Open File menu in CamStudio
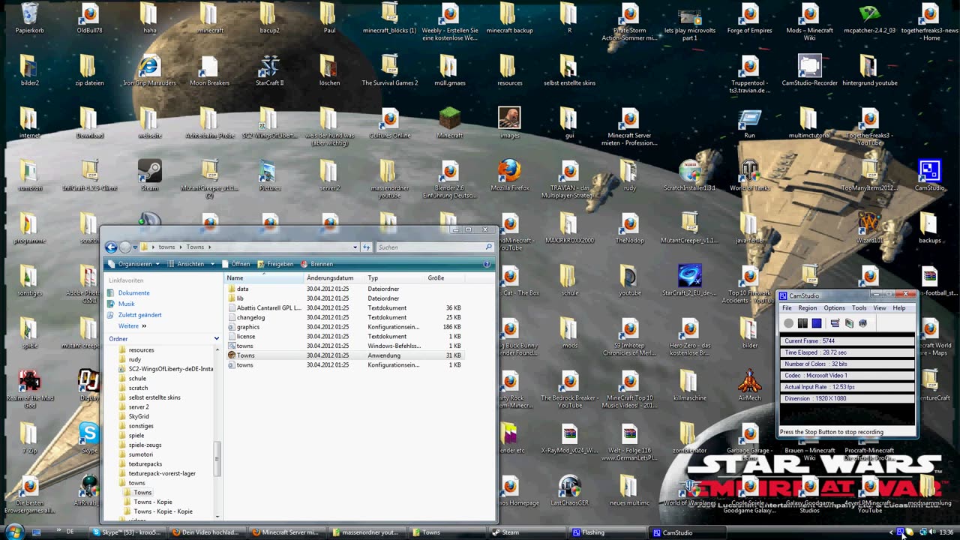 (787, 308)
